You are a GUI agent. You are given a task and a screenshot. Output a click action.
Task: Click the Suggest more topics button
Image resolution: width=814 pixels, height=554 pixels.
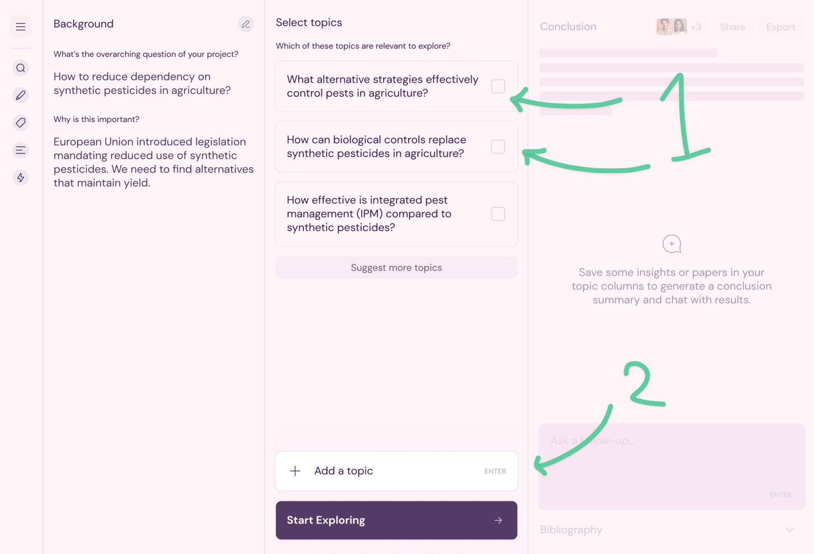396,268
